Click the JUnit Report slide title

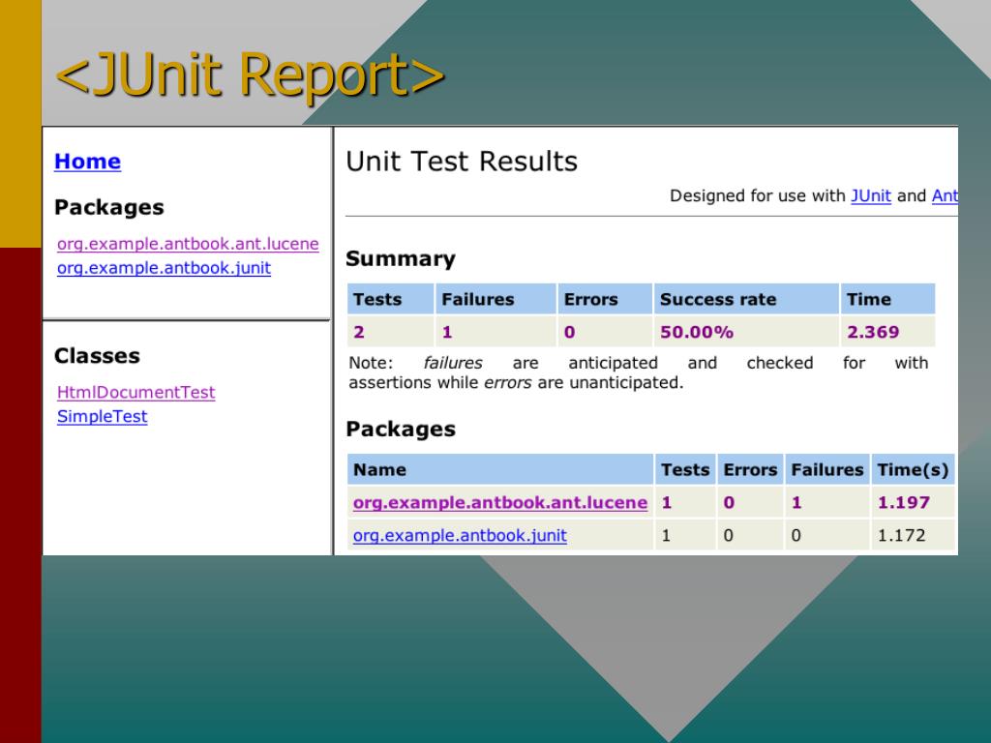tap(251, 74)
